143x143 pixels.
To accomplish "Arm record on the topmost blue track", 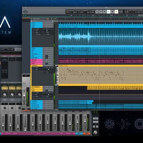I will (44, 23).
